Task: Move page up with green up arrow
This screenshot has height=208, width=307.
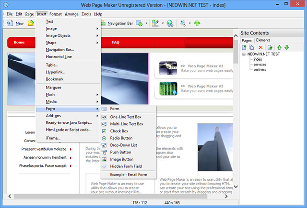Action: pos(279,47)
